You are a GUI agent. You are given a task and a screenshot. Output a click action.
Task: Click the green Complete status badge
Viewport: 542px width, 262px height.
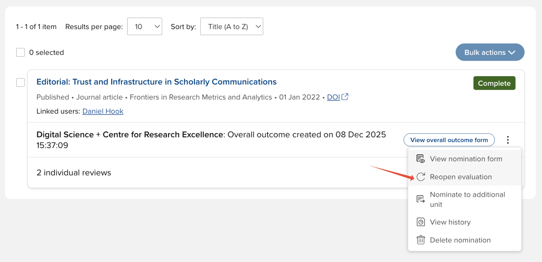[494, 83]
